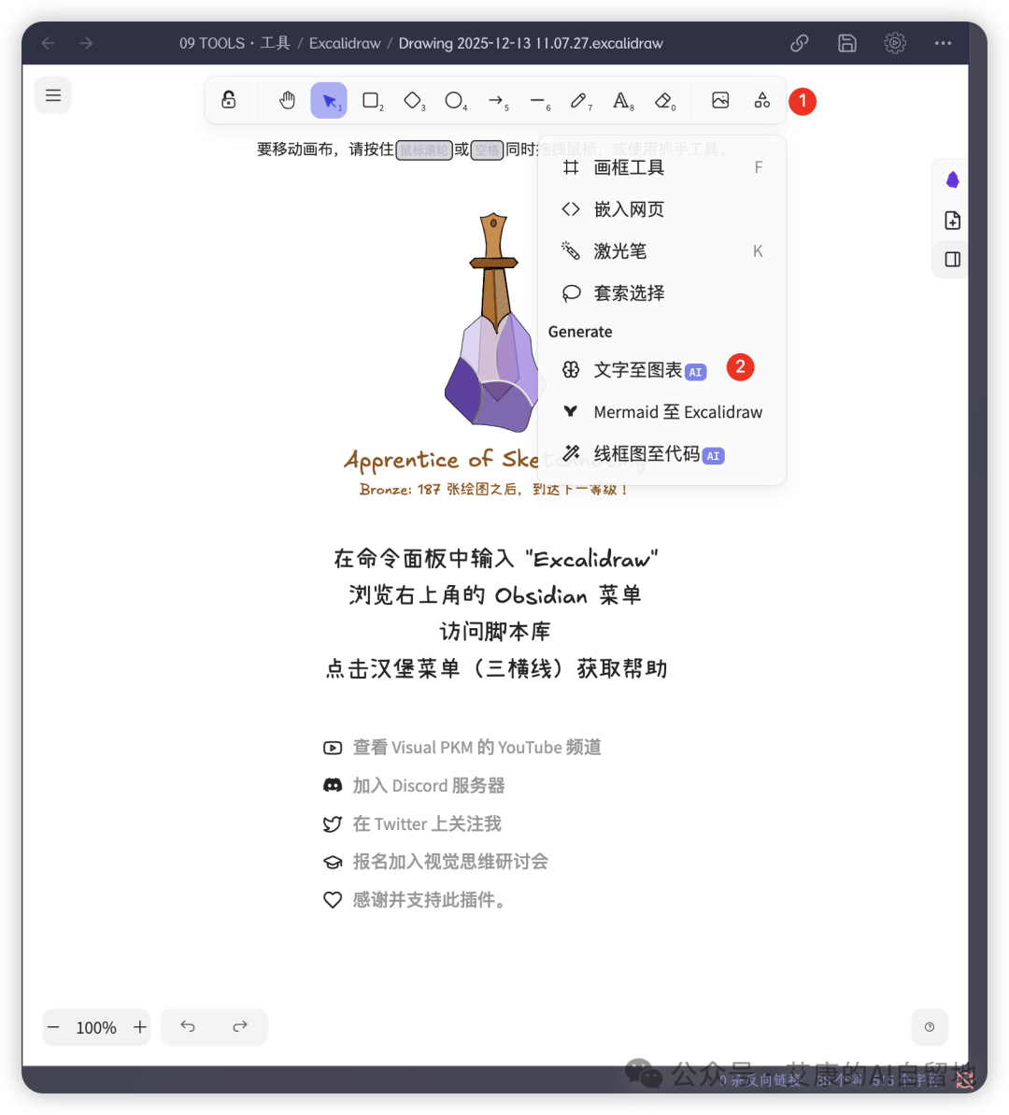Click the sword in crystal illustration

(493, 322)
